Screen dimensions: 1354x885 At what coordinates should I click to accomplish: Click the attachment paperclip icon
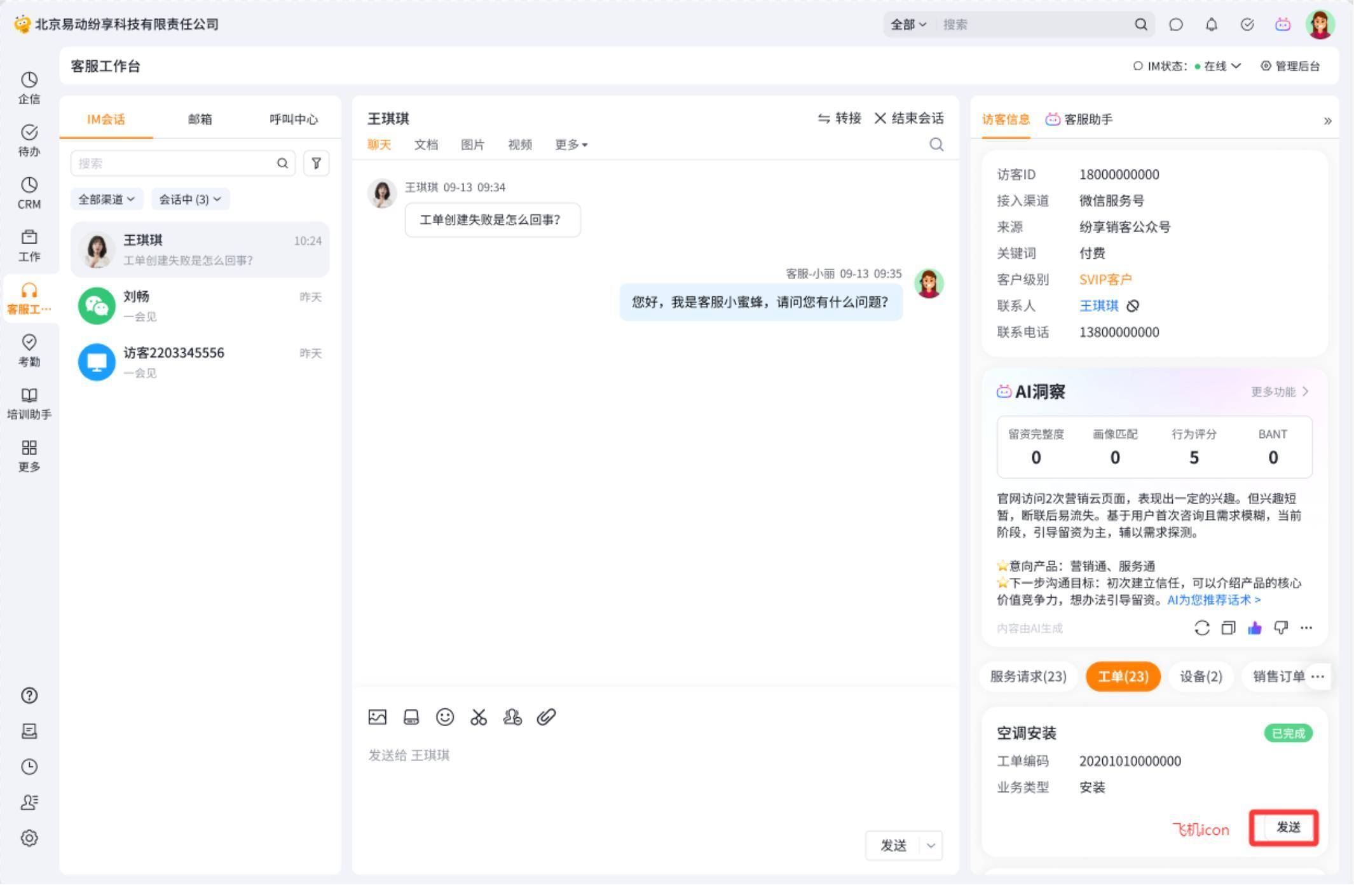pyautogui.click(x=546, y=717)
